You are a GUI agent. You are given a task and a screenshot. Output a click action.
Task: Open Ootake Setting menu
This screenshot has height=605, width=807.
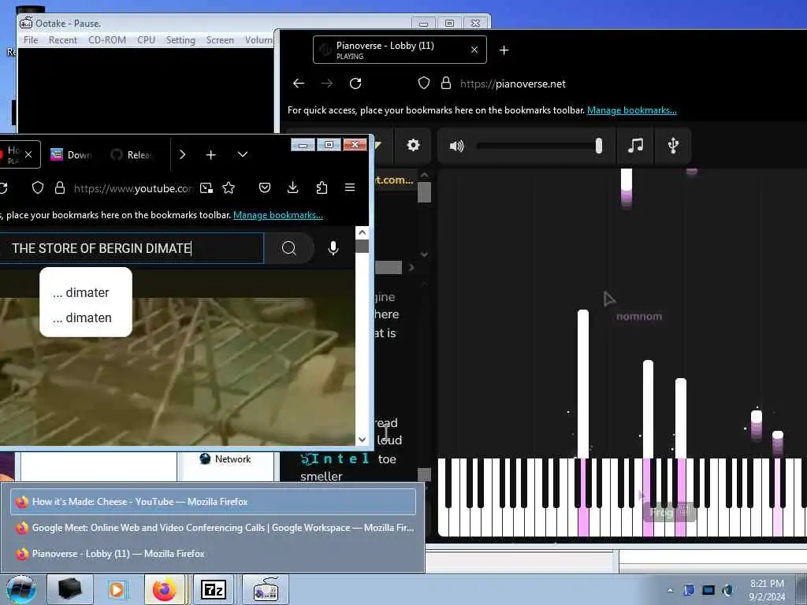[x=180, y=40]
